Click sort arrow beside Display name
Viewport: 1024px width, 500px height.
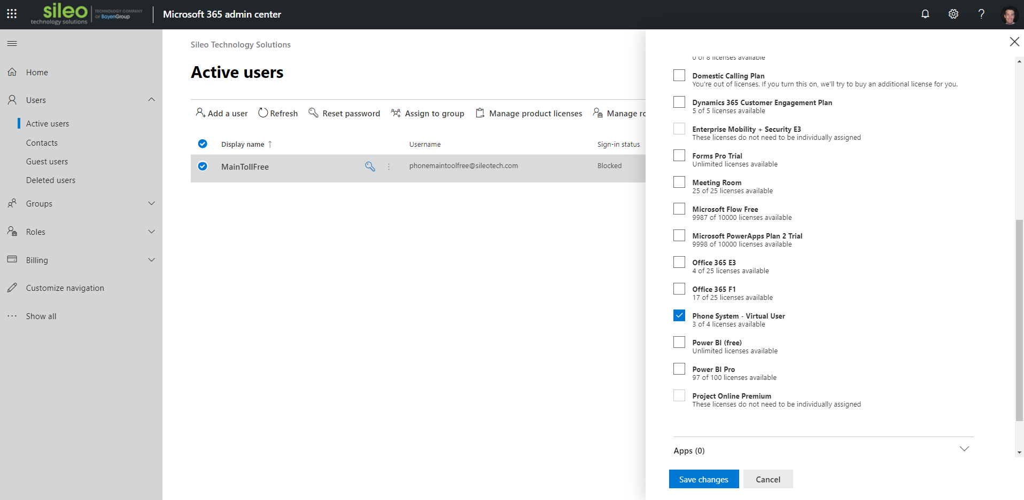270,144
